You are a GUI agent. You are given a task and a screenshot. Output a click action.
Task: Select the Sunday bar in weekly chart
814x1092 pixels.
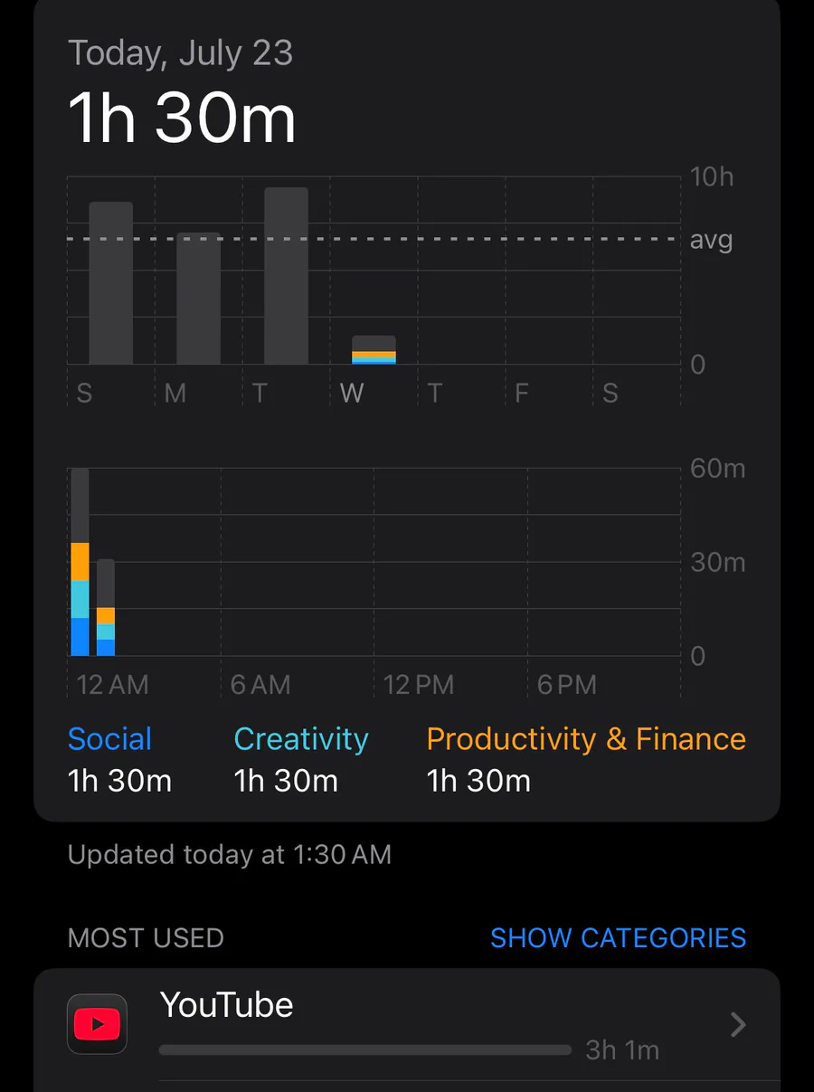tap(110, 283)
